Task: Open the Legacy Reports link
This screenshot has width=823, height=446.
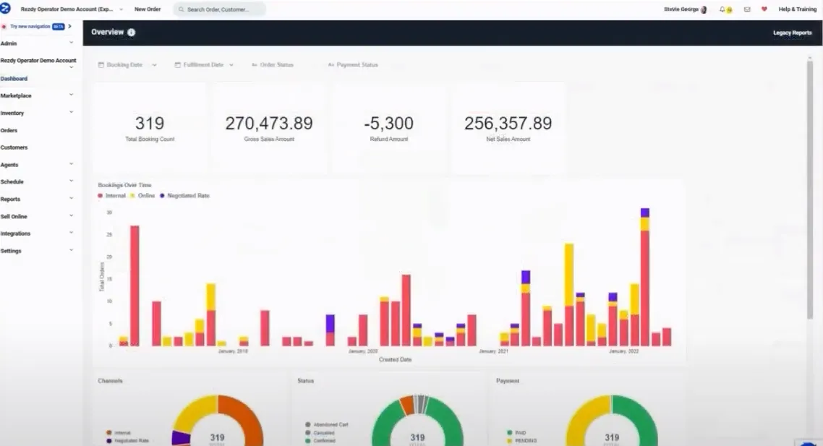Action: click(x=792, y=33)
